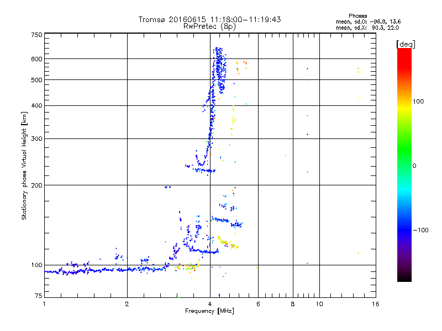The image size is (442, 331).
Task: Click the black bottom of the phase colorbar
Action: tap(404, 277)
